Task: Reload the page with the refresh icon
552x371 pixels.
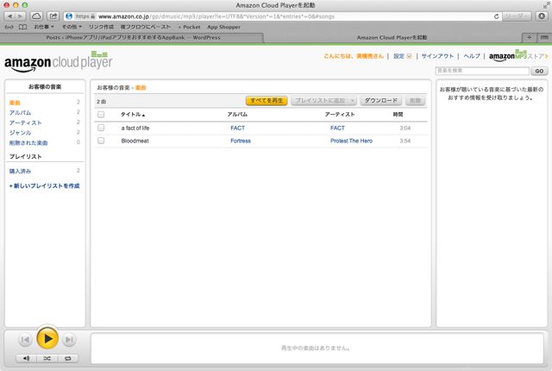Action: click(x=497, y=16)
